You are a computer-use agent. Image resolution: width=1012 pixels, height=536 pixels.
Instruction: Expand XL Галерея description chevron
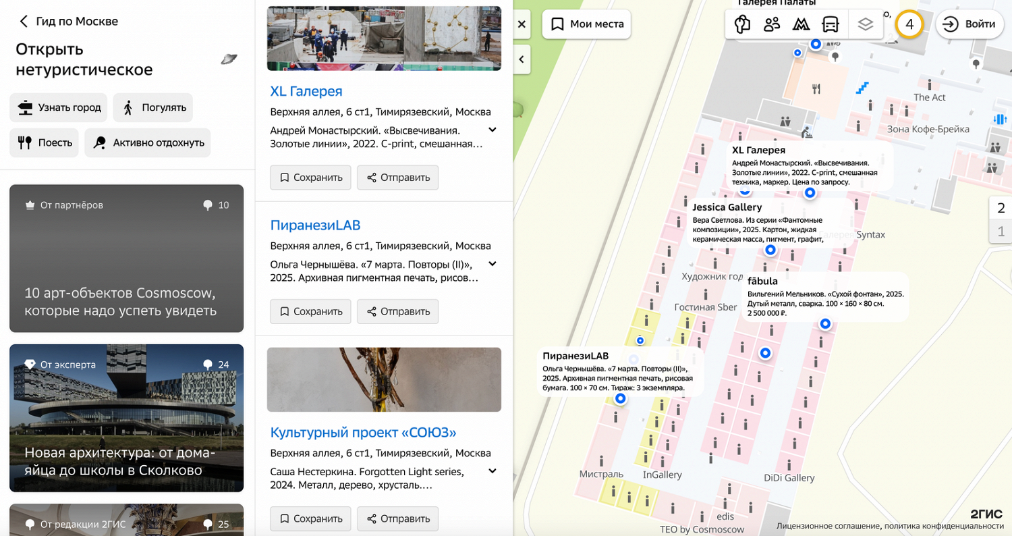[x=493, y=130]
